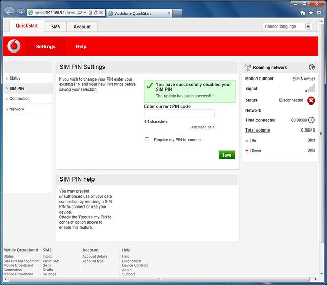Image resolution: width=327 pixels, height=285 pixels.
Task: Refresh the page with the reload icon
Action: (x=96, y=13)
